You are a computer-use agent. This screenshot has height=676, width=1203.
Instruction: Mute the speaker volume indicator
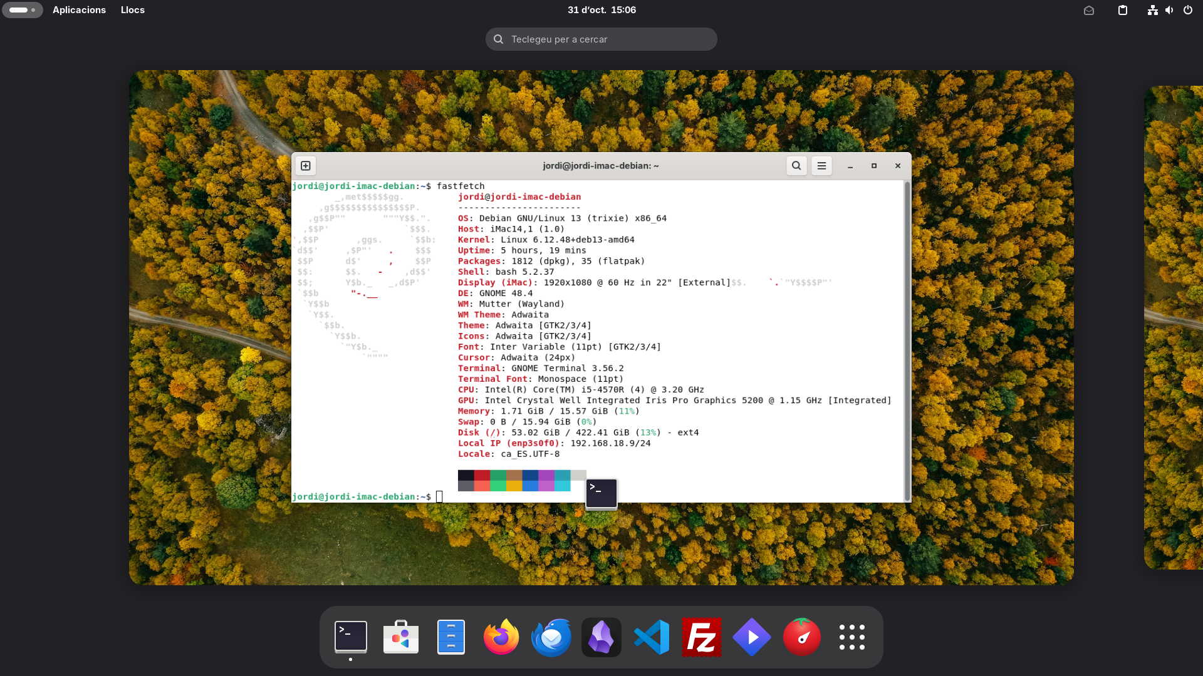click(x=1169, y=10)
